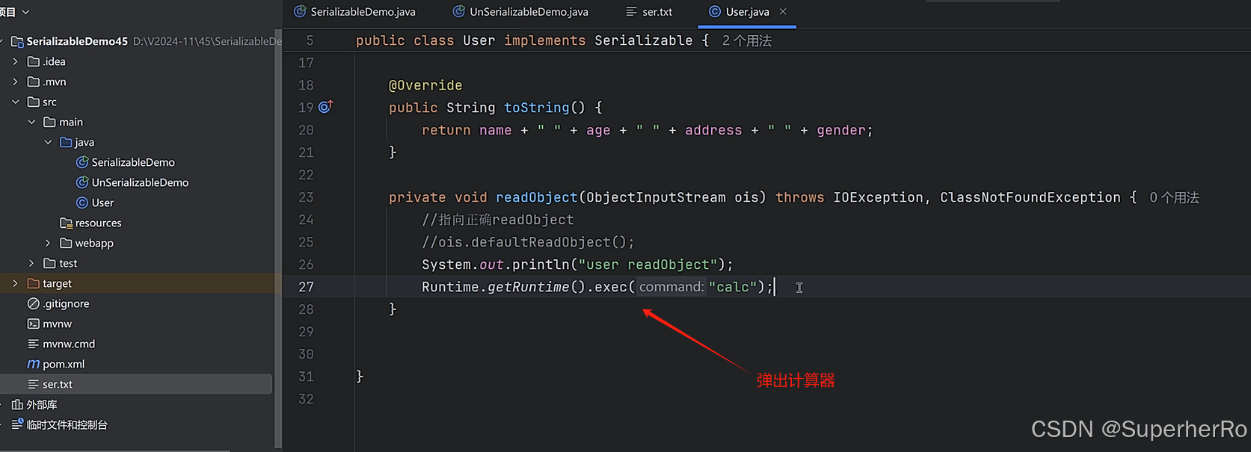Click the line number 27 in gutter
The width and height of the screenshot is (1251, 452).
[x=306, y=287]
